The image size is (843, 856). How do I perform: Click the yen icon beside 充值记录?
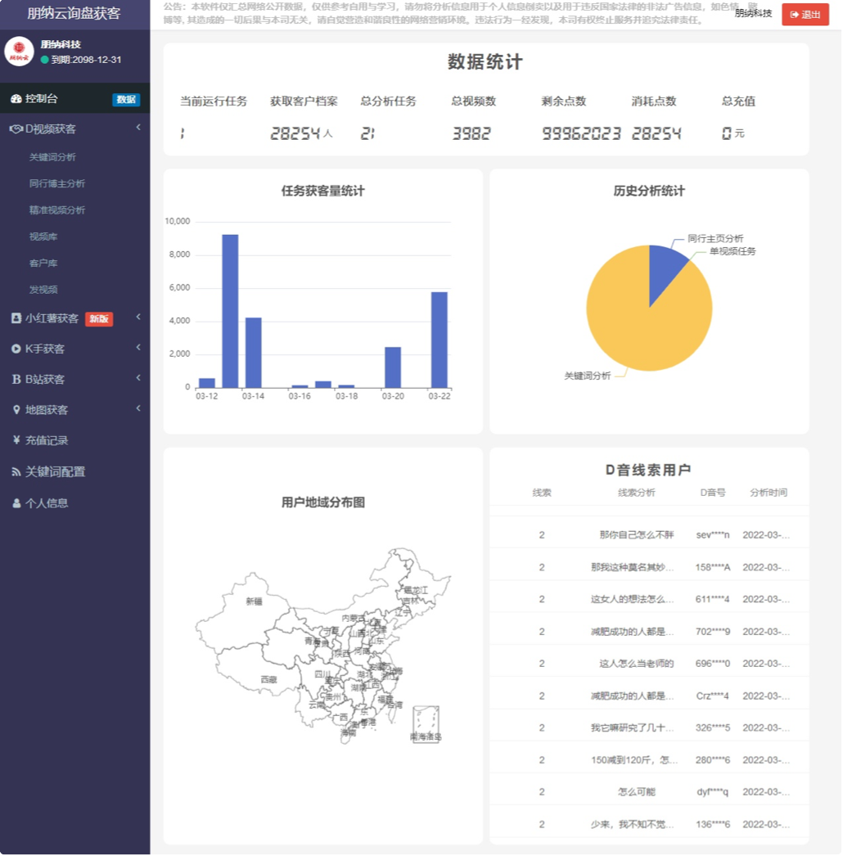point(16,440)
